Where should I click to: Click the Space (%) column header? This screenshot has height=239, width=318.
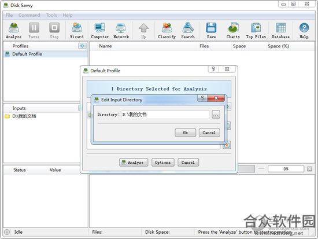(278, 46)
